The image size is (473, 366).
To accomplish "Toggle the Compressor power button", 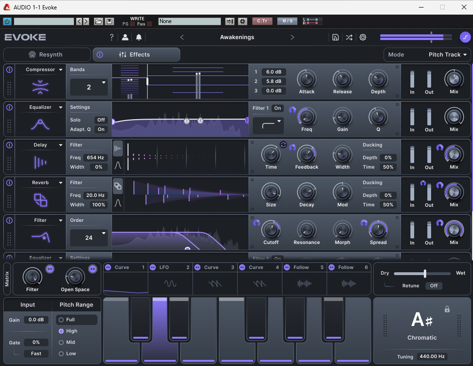I will [9, 69].
